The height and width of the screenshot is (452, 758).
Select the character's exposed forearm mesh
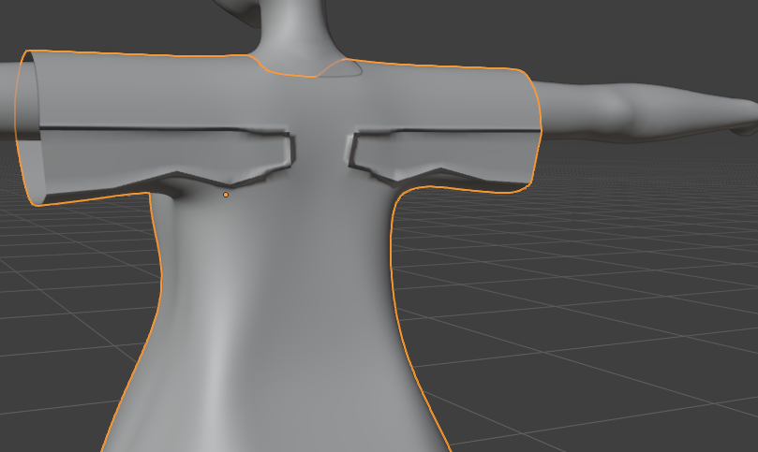click(647, 113)
